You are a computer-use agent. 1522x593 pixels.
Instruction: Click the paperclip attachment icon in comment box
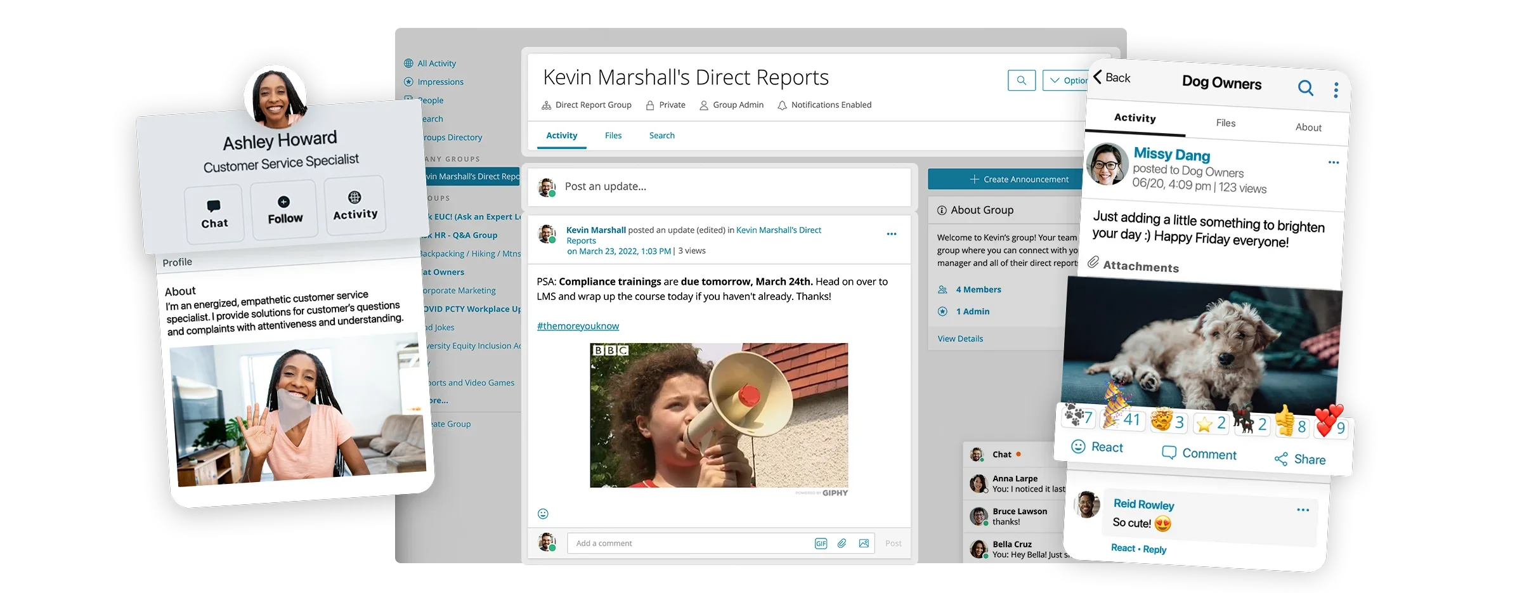(x=842, y=544)
